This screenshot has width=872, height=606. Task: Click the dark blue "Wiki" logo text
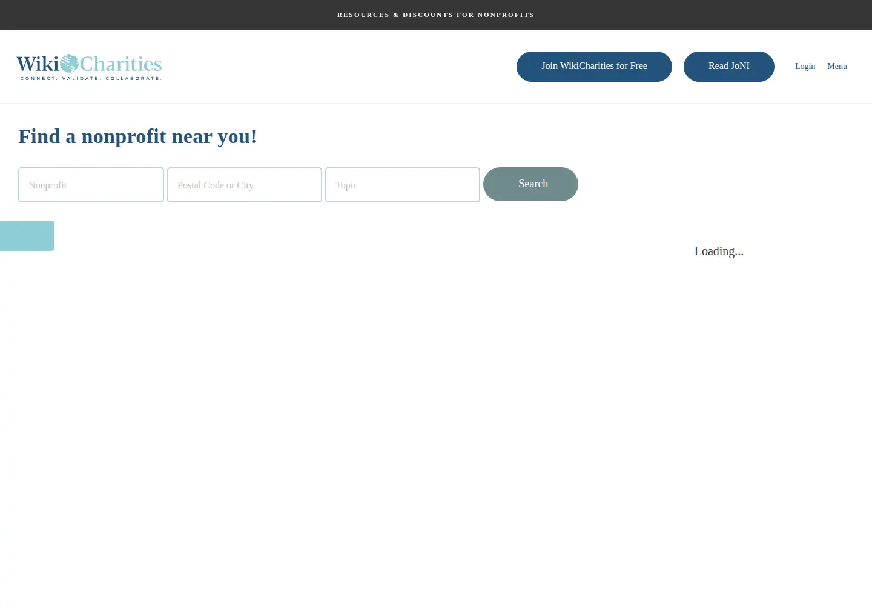tap(38, 64)
